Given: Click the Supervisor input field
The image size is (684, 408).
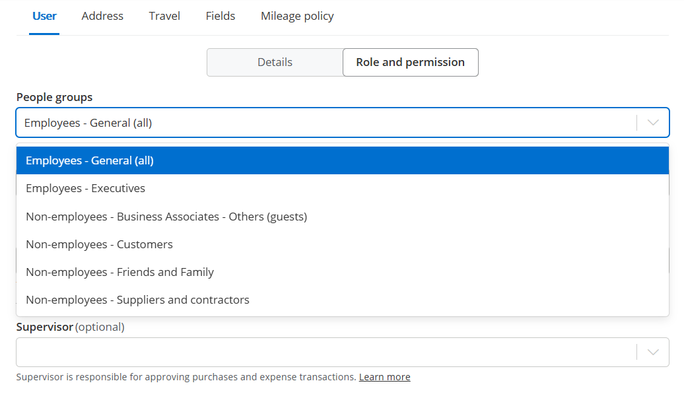Looking at the screenshot, I should click(x=324, y=353).
